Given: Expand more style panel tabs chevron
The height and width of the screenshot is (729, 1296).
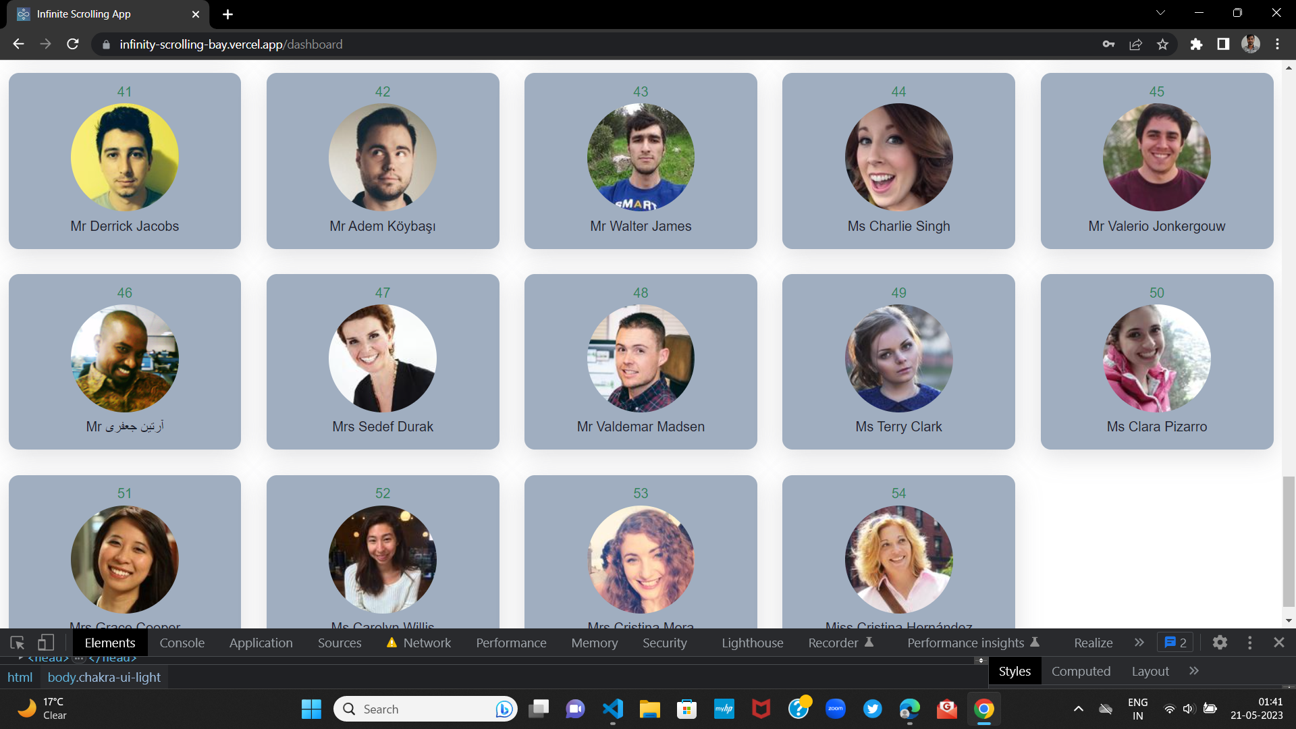Looking at the screenshot, I should (x=1193, y=671).
